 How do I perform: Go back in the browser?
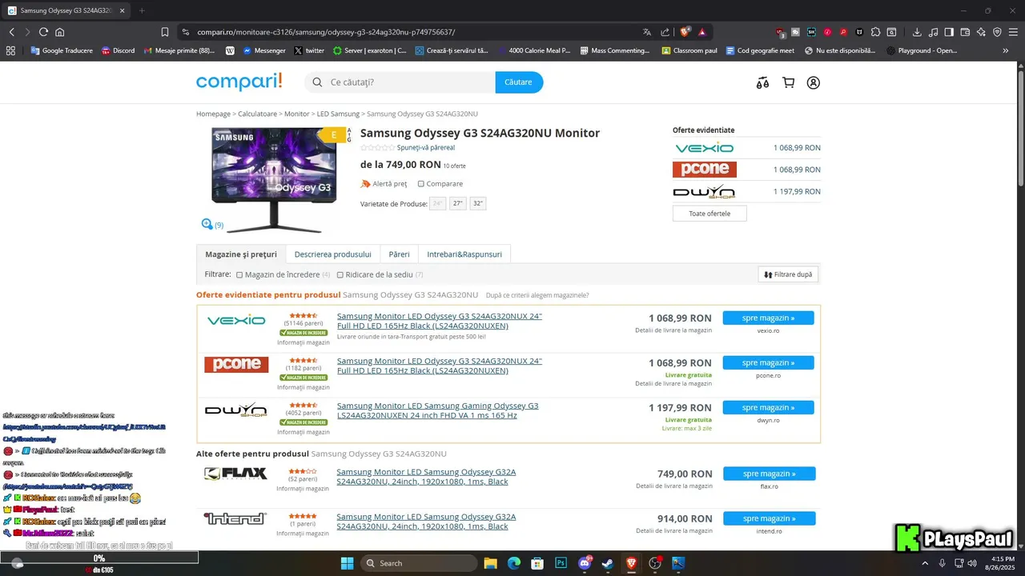pyautogui.click(x=11, y=32)
